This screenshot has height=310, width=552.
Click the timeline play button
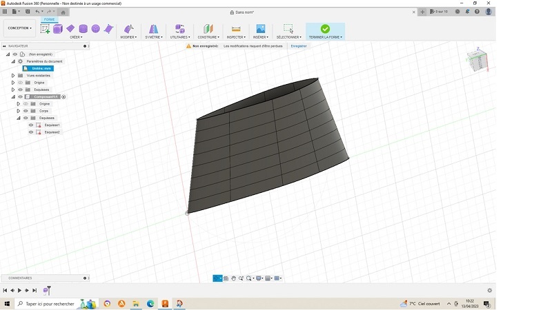pyautogui.click(x=19, y=291)
